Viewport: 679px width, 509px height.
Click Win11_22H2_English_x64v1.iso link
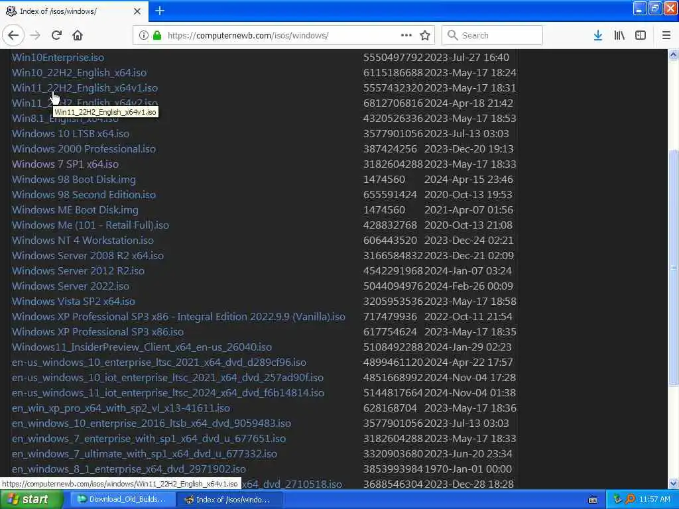85,88
